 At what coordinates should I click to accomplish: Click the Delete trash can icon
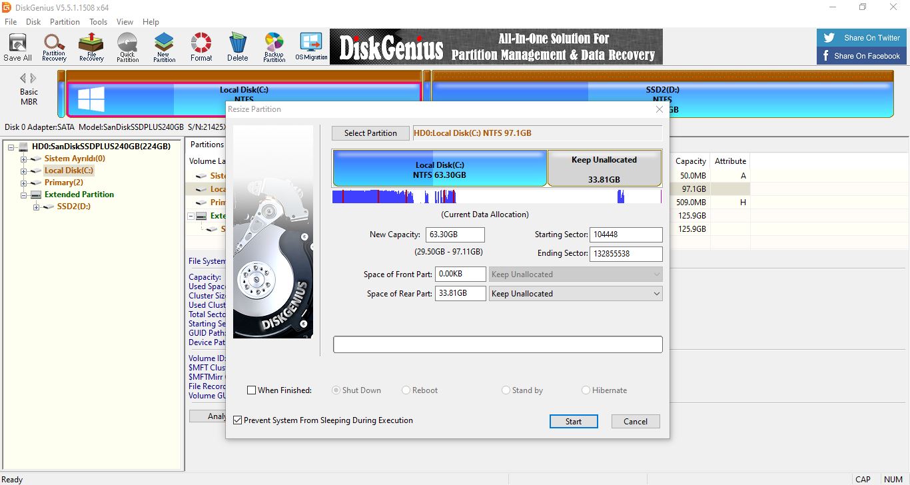pyautogui.click(x=238, y=47)
